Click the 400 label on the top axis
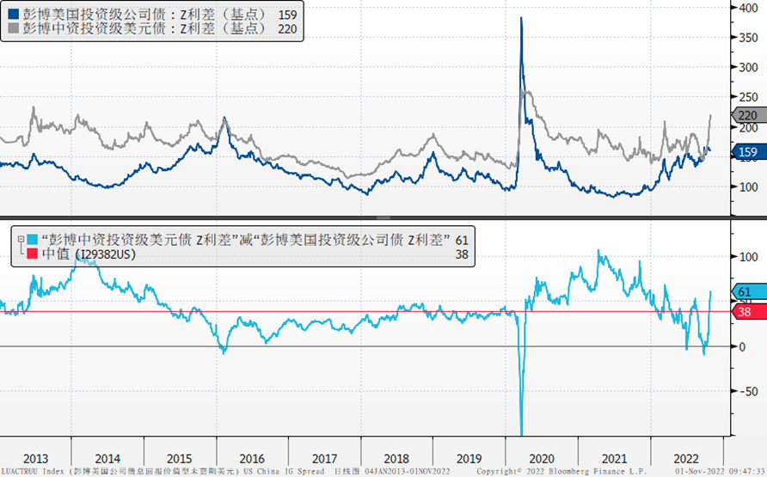 [x=748, y=8]
